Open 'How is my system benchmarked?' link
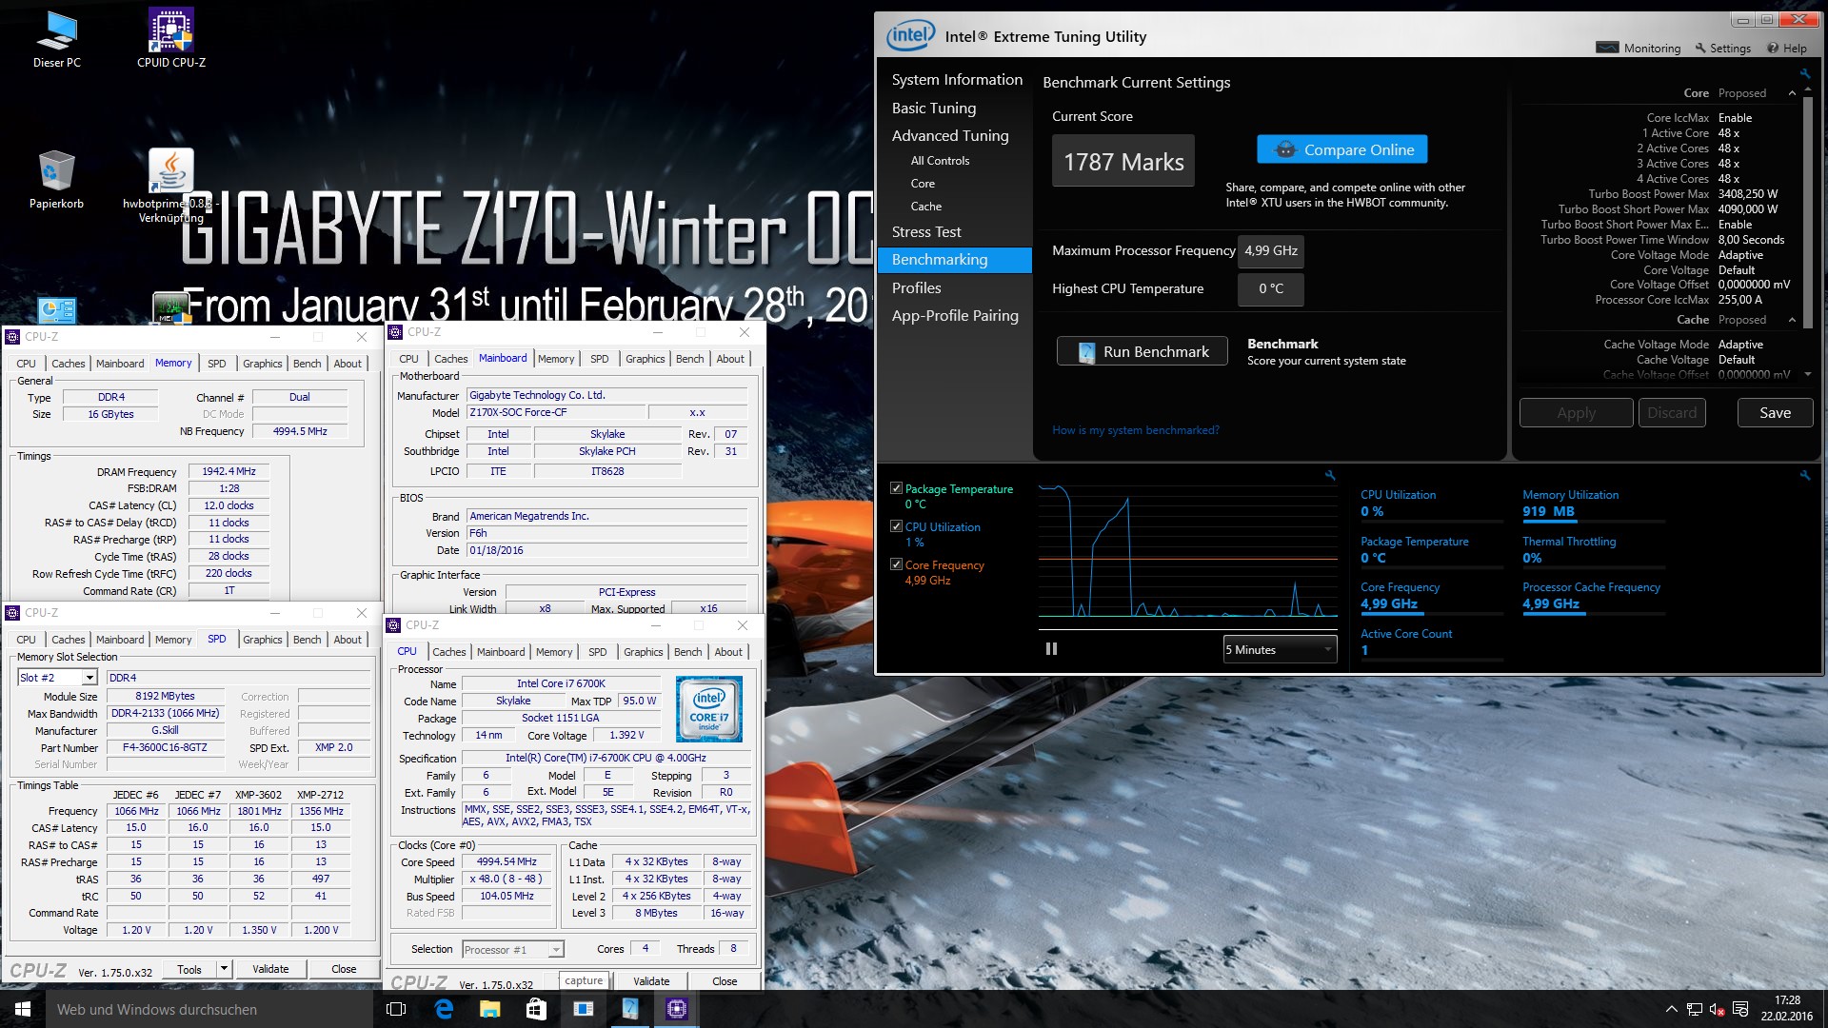Viewport: 1828px width, 1028px height. pyautogui.click(x=1135, y=430)
